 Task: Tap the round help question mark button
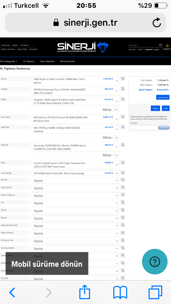155,261
